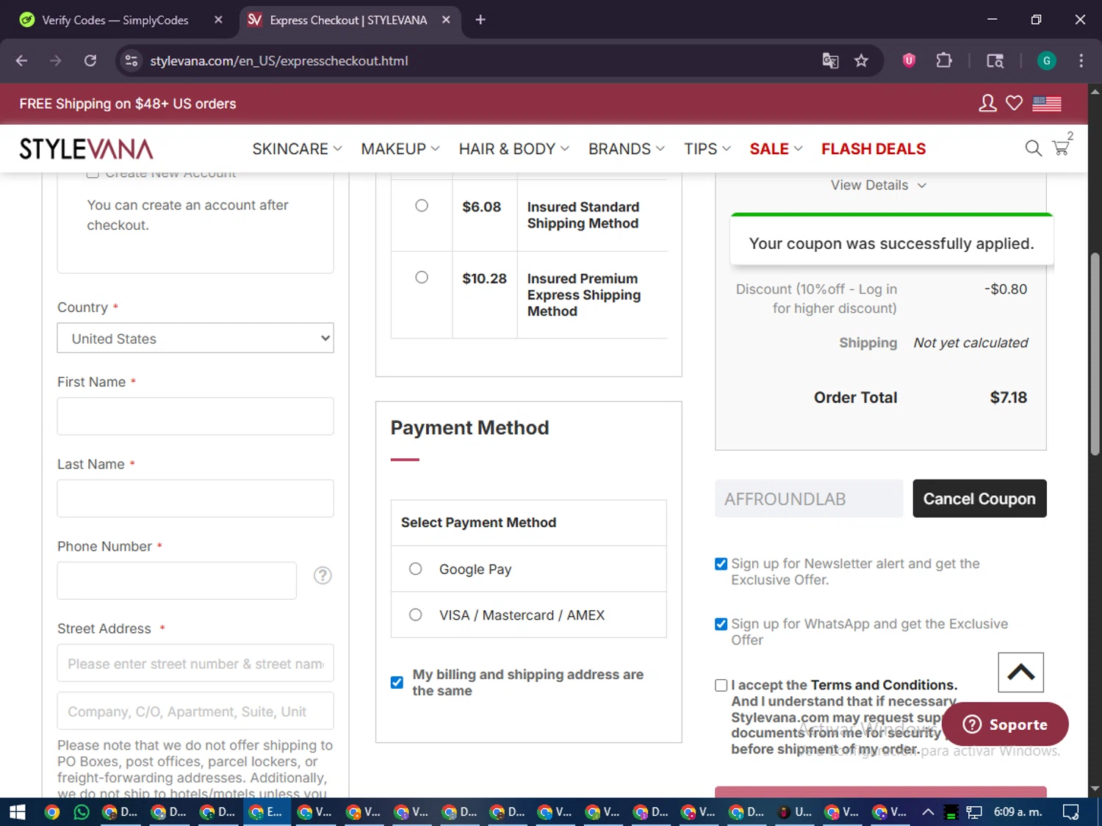Image resolution: width=1102 pixels, height=826 pixels.
Task: Open Windows Start button
Action: pos(17,812)
